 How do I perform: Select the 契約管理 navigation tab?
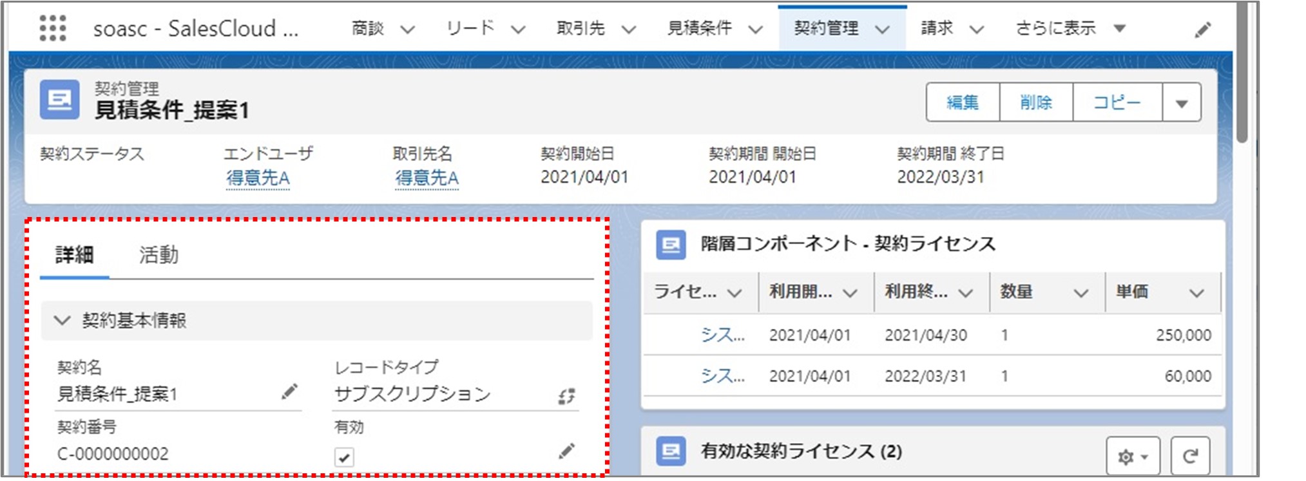point(826,28)
